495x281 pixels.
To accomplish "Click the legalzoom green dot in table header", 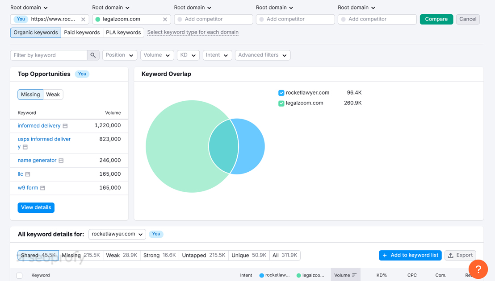I will coord(298,275).
